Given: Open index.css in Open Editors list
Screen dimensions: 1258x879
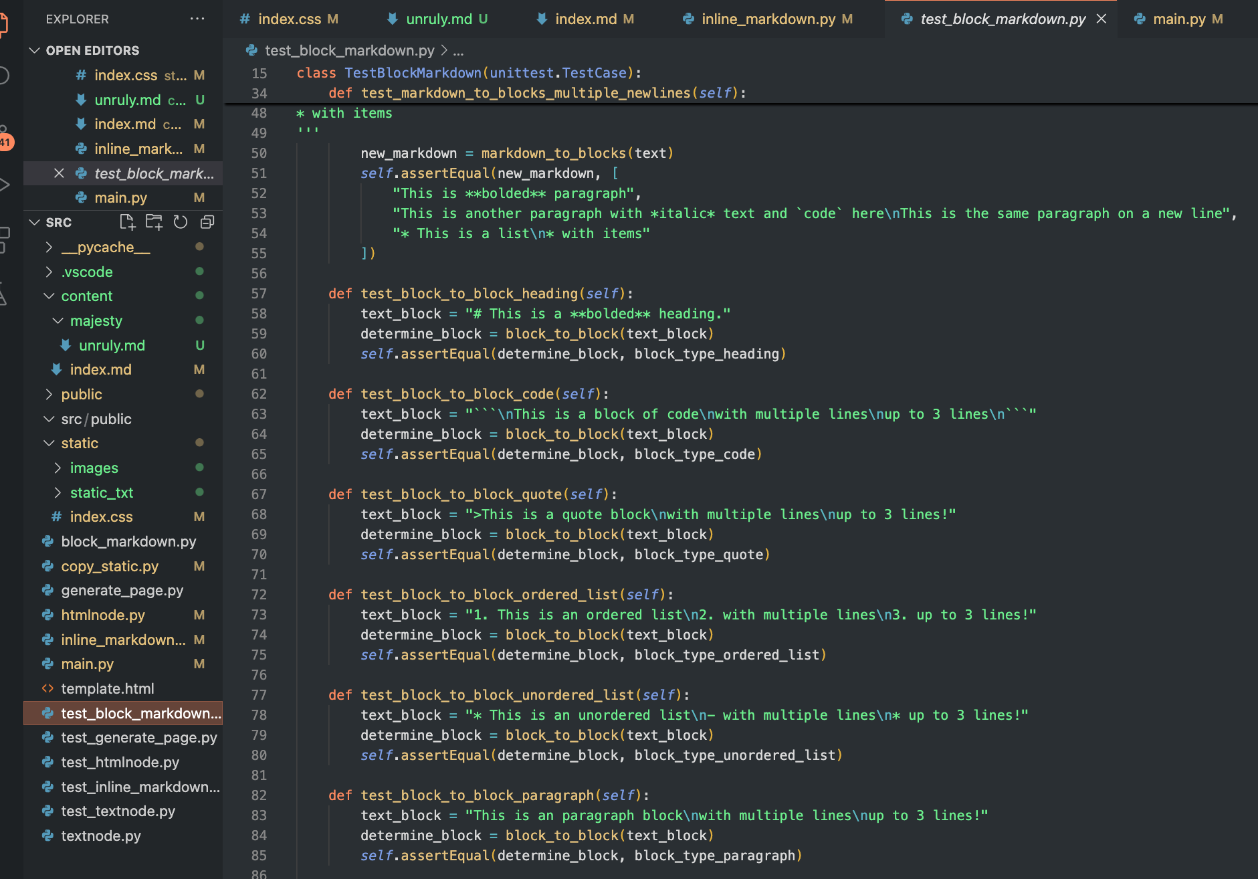Looking at the screenshot, I should (x=123, y=75).
